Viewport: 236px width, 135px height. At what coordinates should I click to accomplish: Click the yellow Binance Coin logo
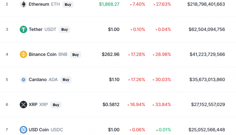(23, 54)
